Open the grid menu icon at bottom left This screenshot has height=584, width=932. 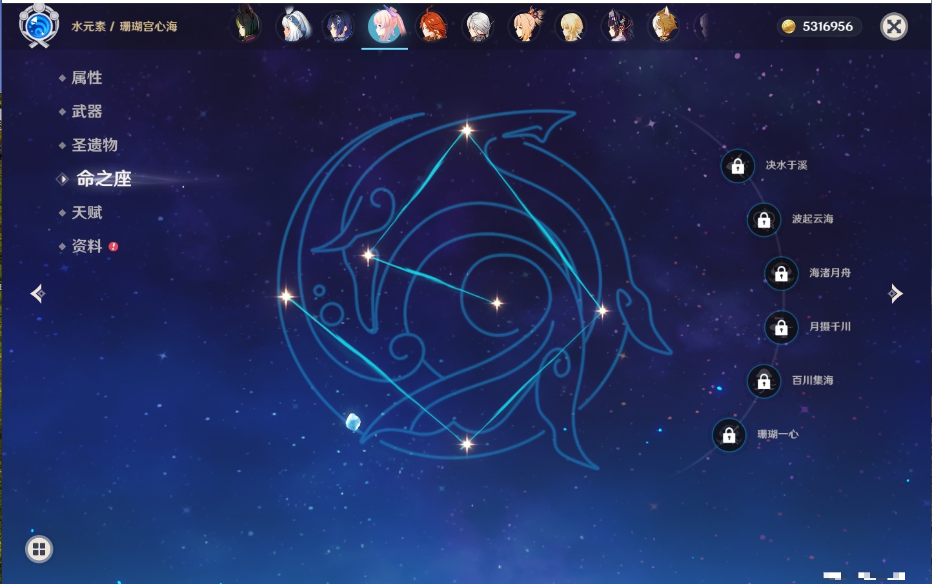39,549
